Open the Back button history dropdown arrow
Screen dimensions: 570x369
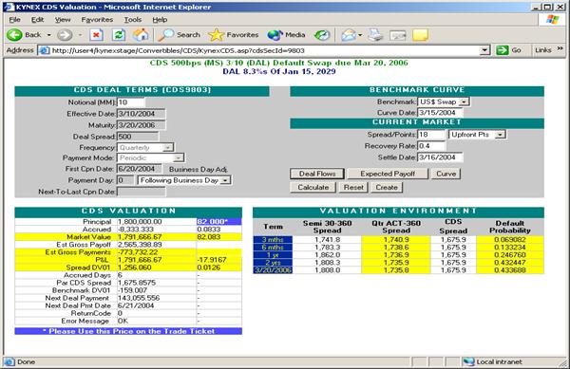click(x=49, y=35)
